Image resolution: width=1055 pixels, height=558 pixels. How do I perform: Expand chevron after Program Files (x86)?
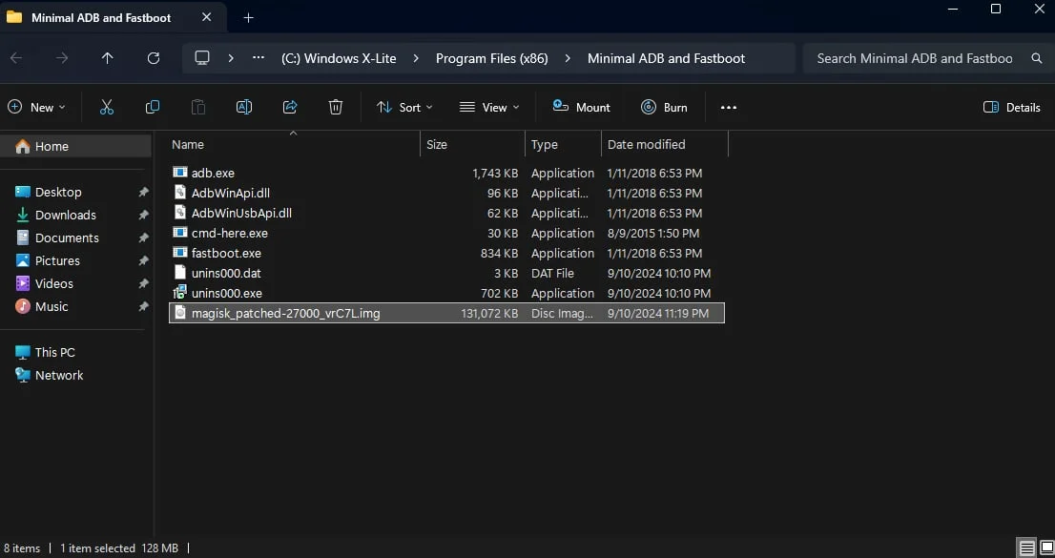(x=568, y=58)
